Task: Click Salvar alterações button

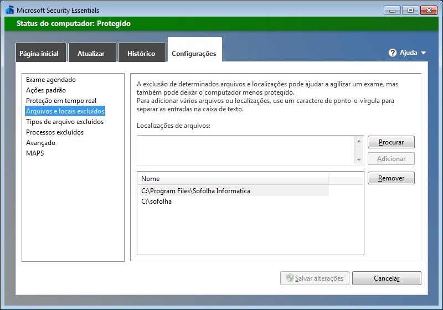Action: [315, 278]
